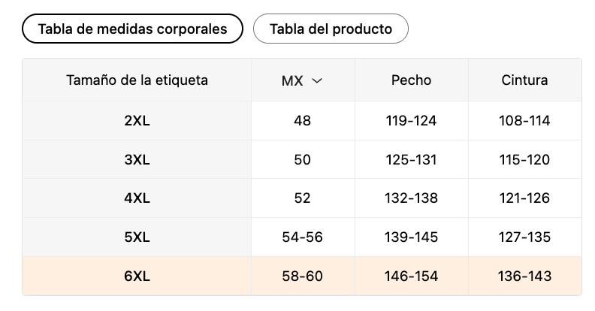Switch to Tabla del producto tab

331,29
